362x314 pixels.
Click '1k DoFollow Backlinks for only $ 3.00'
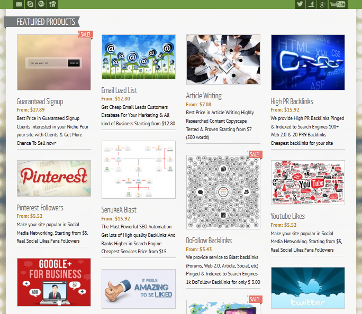click(x=223, y=282)
